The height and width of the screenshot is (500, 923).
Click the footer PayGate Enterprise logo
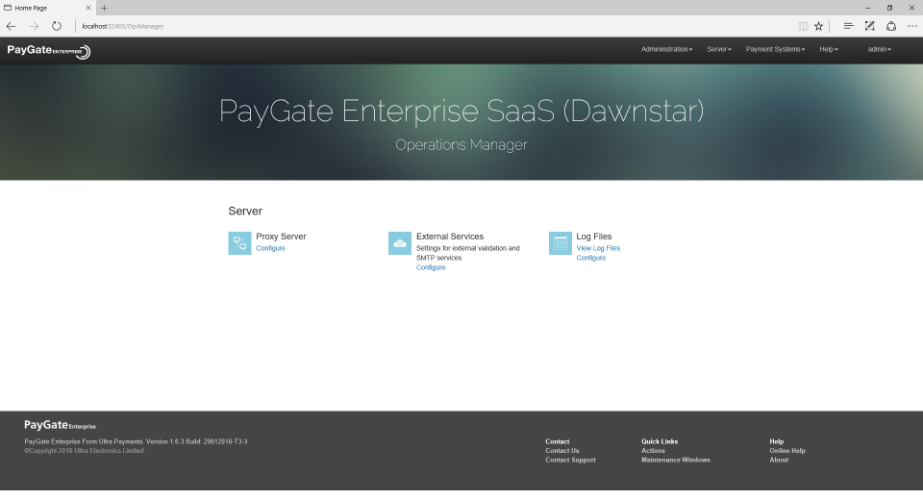60,425
